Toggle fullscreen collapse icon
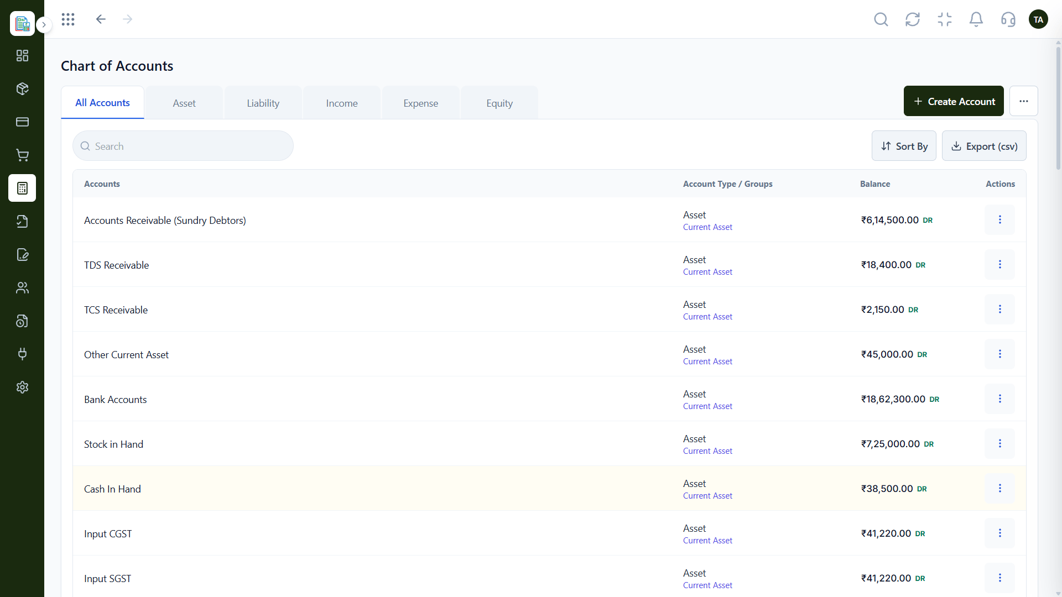The height and width of the screenshot is (597, 1062). coord(945,20)
